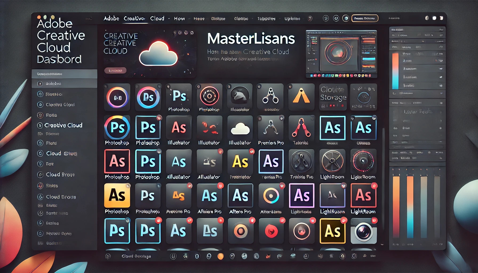Click the teal globe icon in the top bar
Image resolution: width=478 pixels, height=273 pixels.
click(346, 18)
